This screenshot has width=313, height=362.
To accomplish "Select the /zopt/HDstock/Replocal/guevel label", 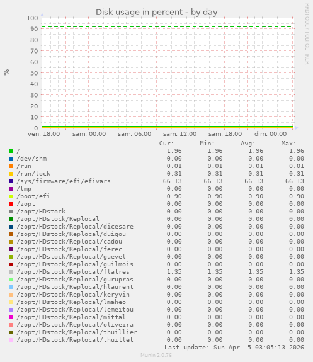I will tap(71, 257).
